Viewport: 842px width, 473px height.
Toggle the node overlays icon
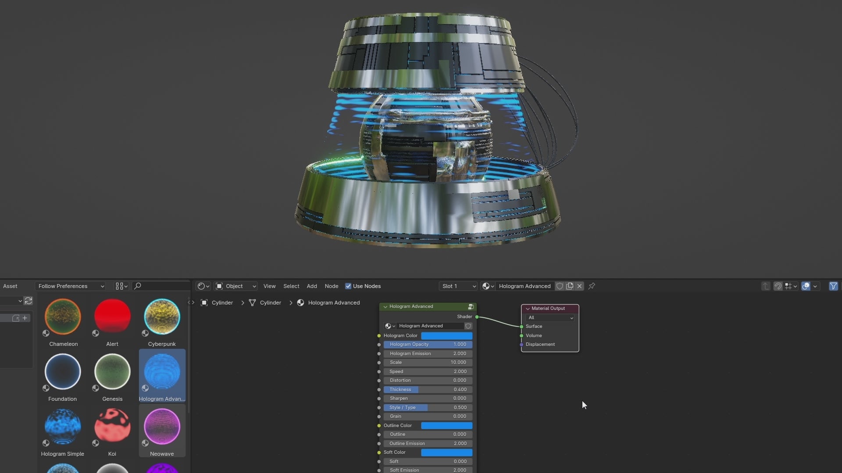806,286
